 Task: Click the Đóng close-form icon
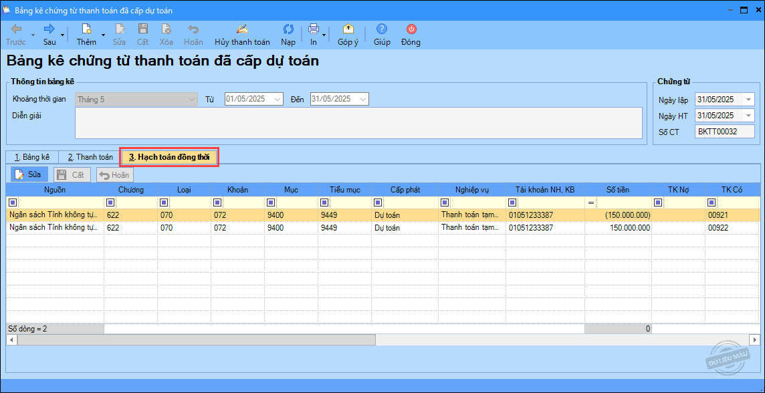tap(411, 29)
